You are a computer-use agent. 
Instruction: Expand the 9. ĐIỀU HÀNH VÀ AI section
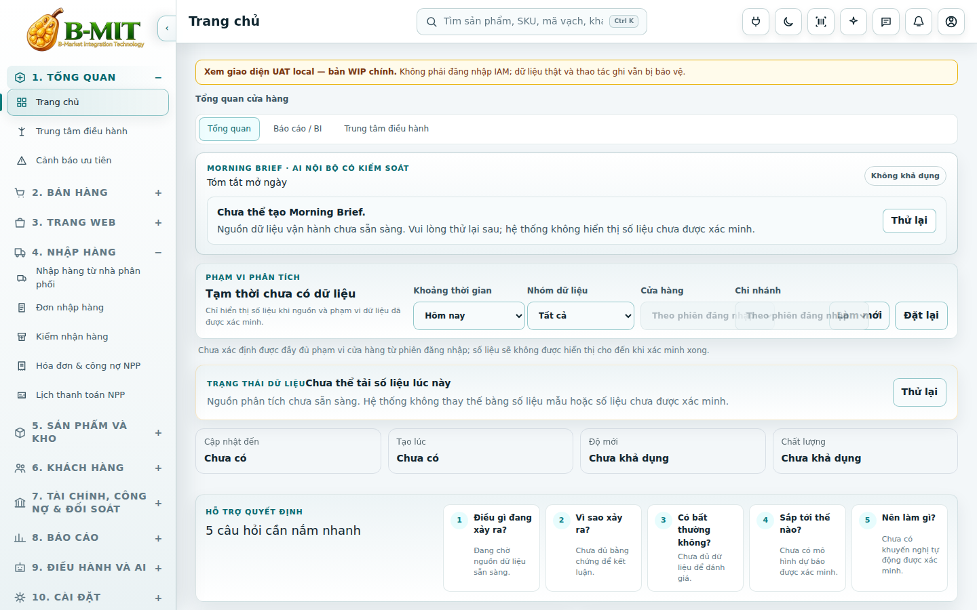[x=88, y=568]
